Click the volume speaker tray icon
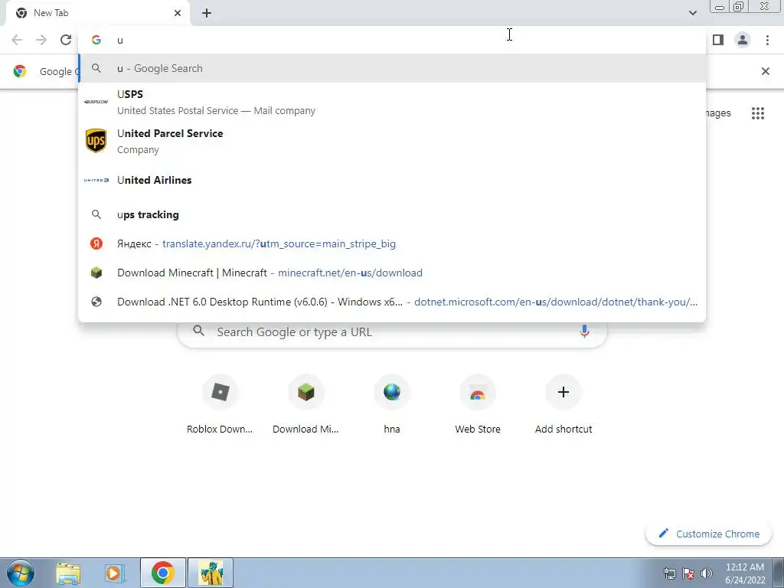 (x=706, y=573)
